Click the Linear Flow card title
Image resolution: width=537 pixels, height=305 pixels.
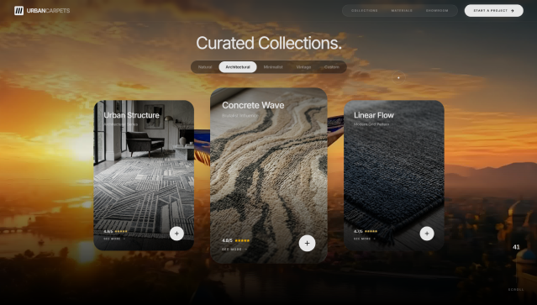(x=374, y=115)
